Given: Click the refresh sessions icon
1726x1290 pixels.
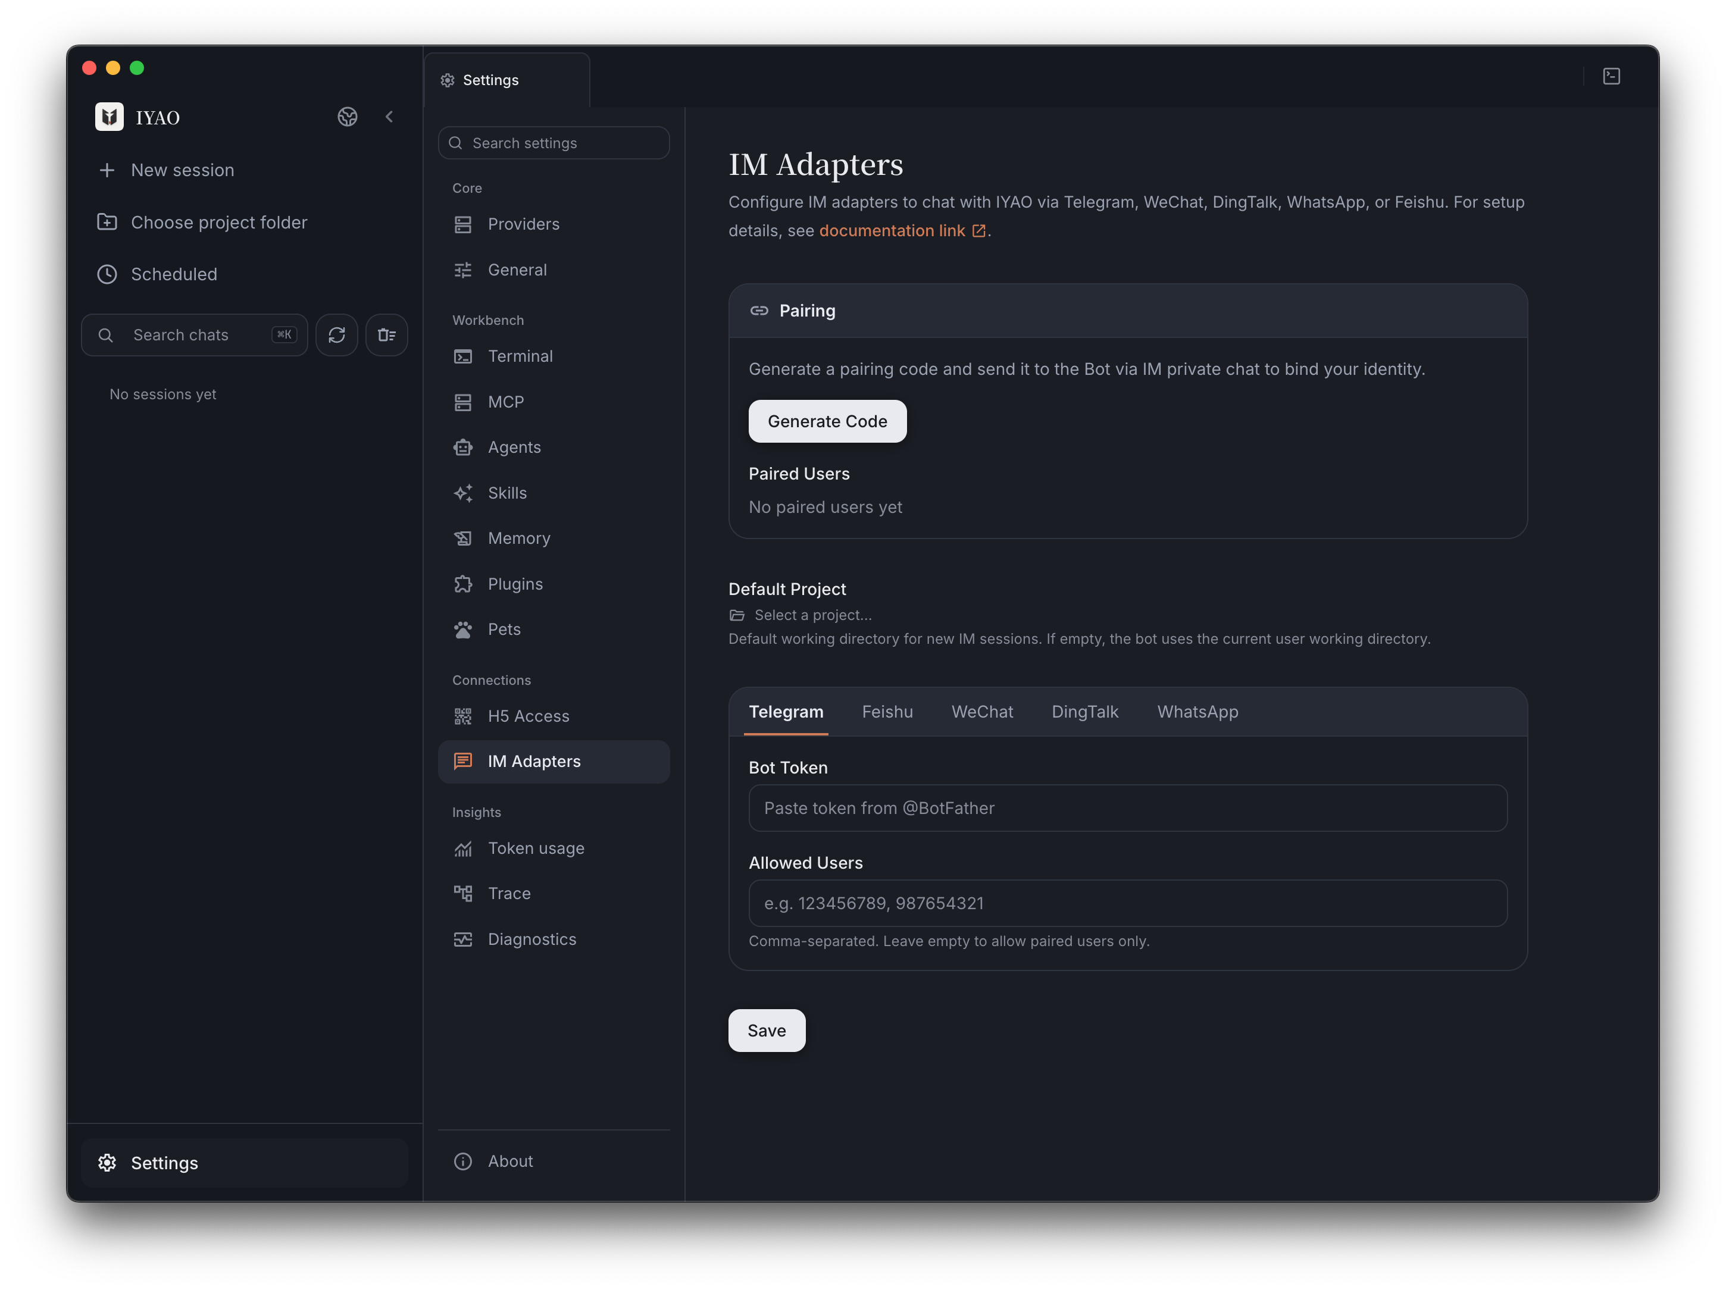Looking at the screenshot, I should tap(336, 334).
